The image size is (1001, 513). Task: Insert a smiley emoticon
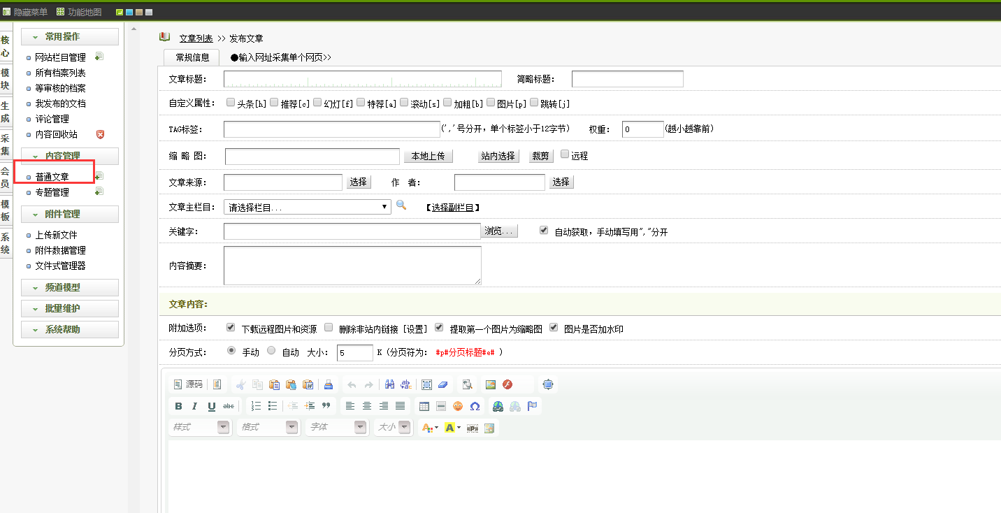[x=458, y=406]
